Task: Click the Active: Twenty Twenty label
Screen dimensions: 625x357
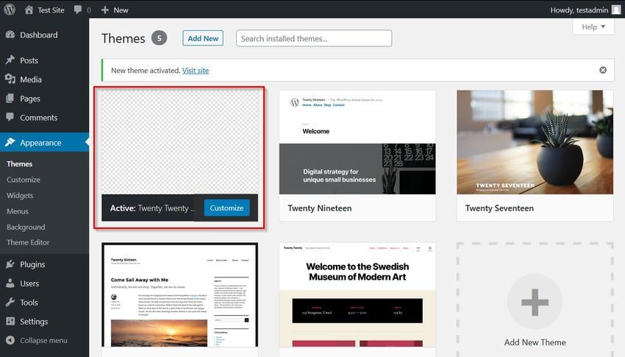Action: pyautogui.click(x=152, y=208)
